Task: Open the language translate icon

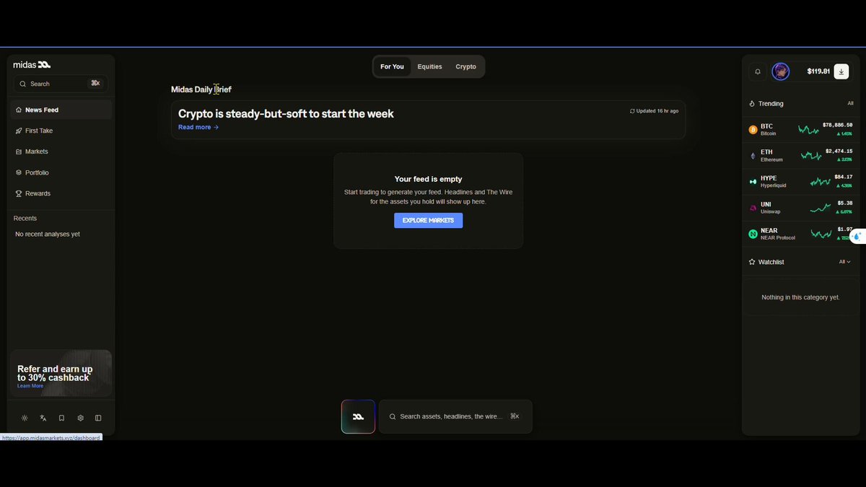Action: point(43,418)
